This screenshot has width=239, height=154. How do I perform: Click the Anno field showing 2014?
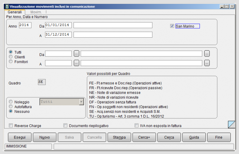pyautogui.click(x=25, y=25)
